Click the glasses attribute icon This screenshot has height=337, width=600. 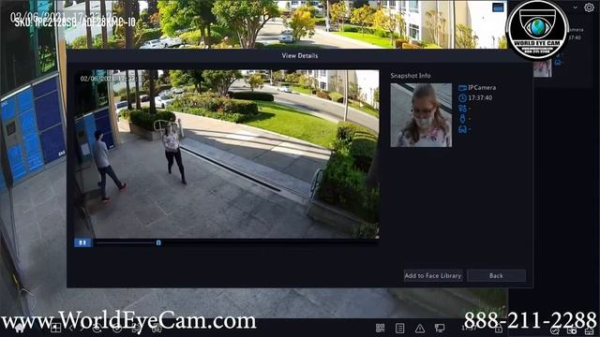[462, 129]
